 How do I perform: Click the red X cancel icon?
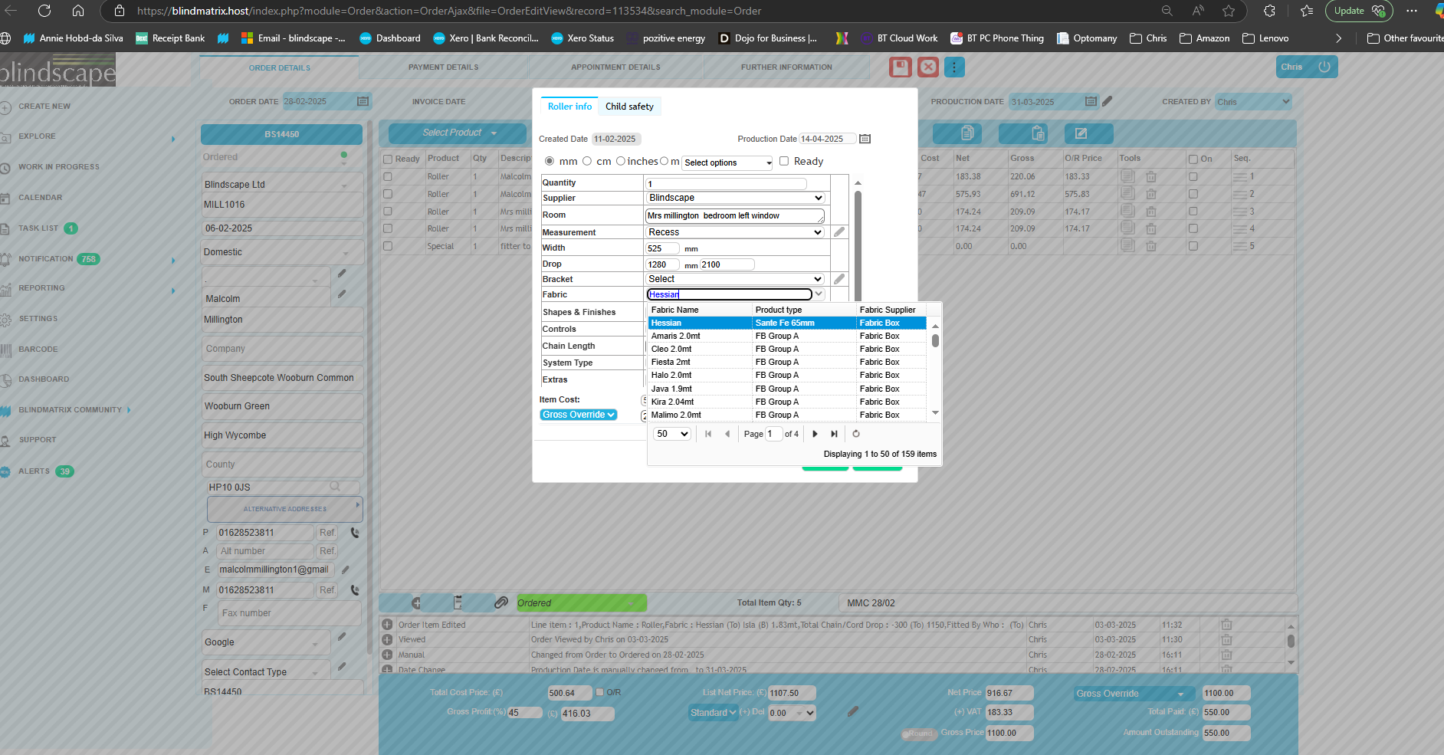click(927, 67)
